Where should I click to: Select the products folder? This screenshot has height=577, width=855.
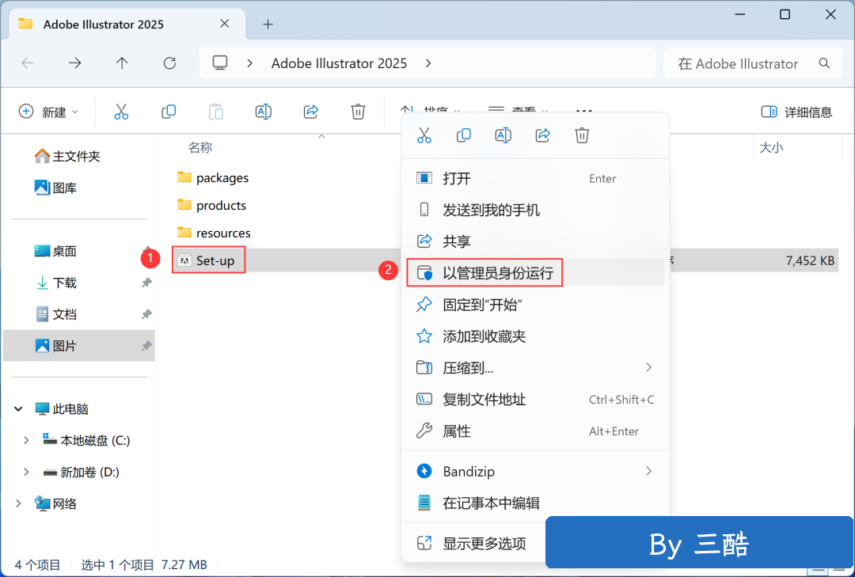click(x=211, y=205)
